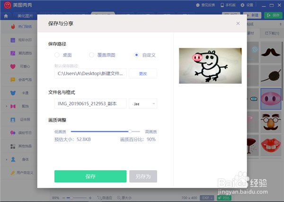Expand the 身体 category arrow
284x202 pixels.
pyautogui.click(x=7, y=159)
